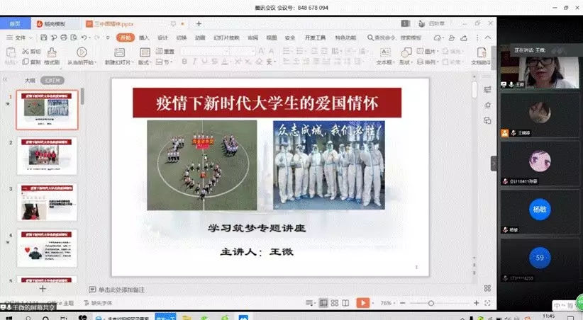Click the add slide plus below thumbnails
Image resolution: width=583 pixels, height=320 pixels.
coord(43,288)
